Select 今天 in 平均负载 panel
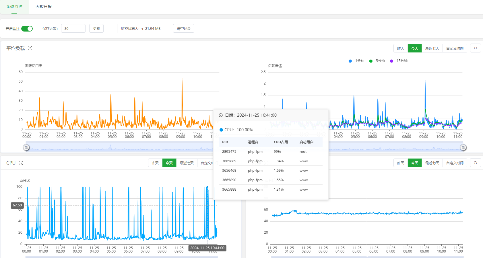 (415, 48)
